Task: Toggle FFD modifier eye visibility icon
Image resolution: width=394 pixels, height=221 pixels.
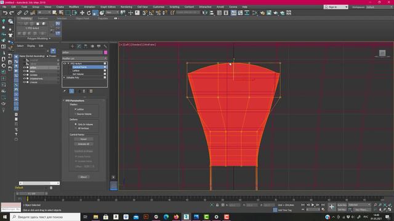Action: [65, 64]
